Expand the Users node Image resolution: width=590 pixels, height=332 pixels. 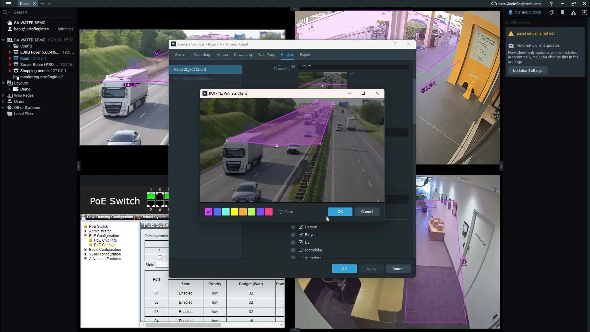(3, 101)
